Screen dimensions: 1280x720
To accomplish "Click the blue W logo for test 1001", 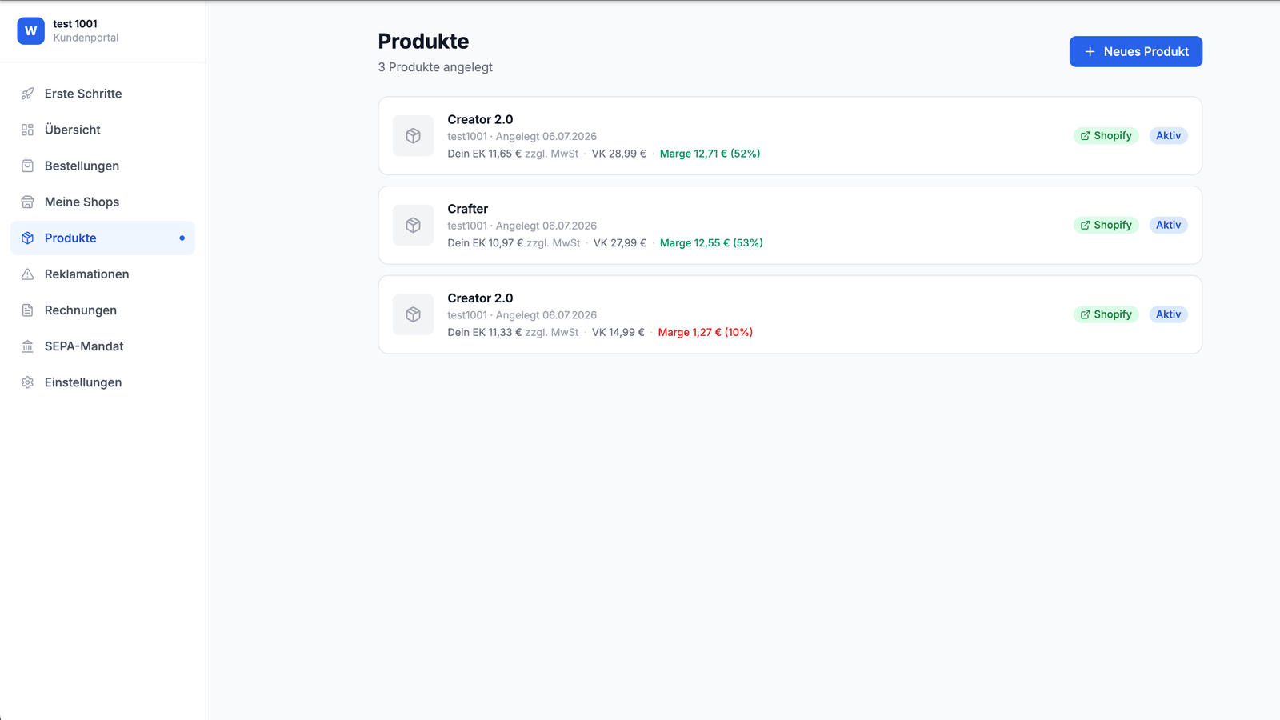I will [x=31, y=30].
